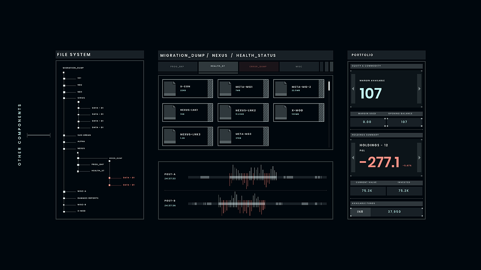Click previous arrow on Holdings card
The height and width of the screenshot is (270, 481).
pyautogui.click(x=353, y=158)
